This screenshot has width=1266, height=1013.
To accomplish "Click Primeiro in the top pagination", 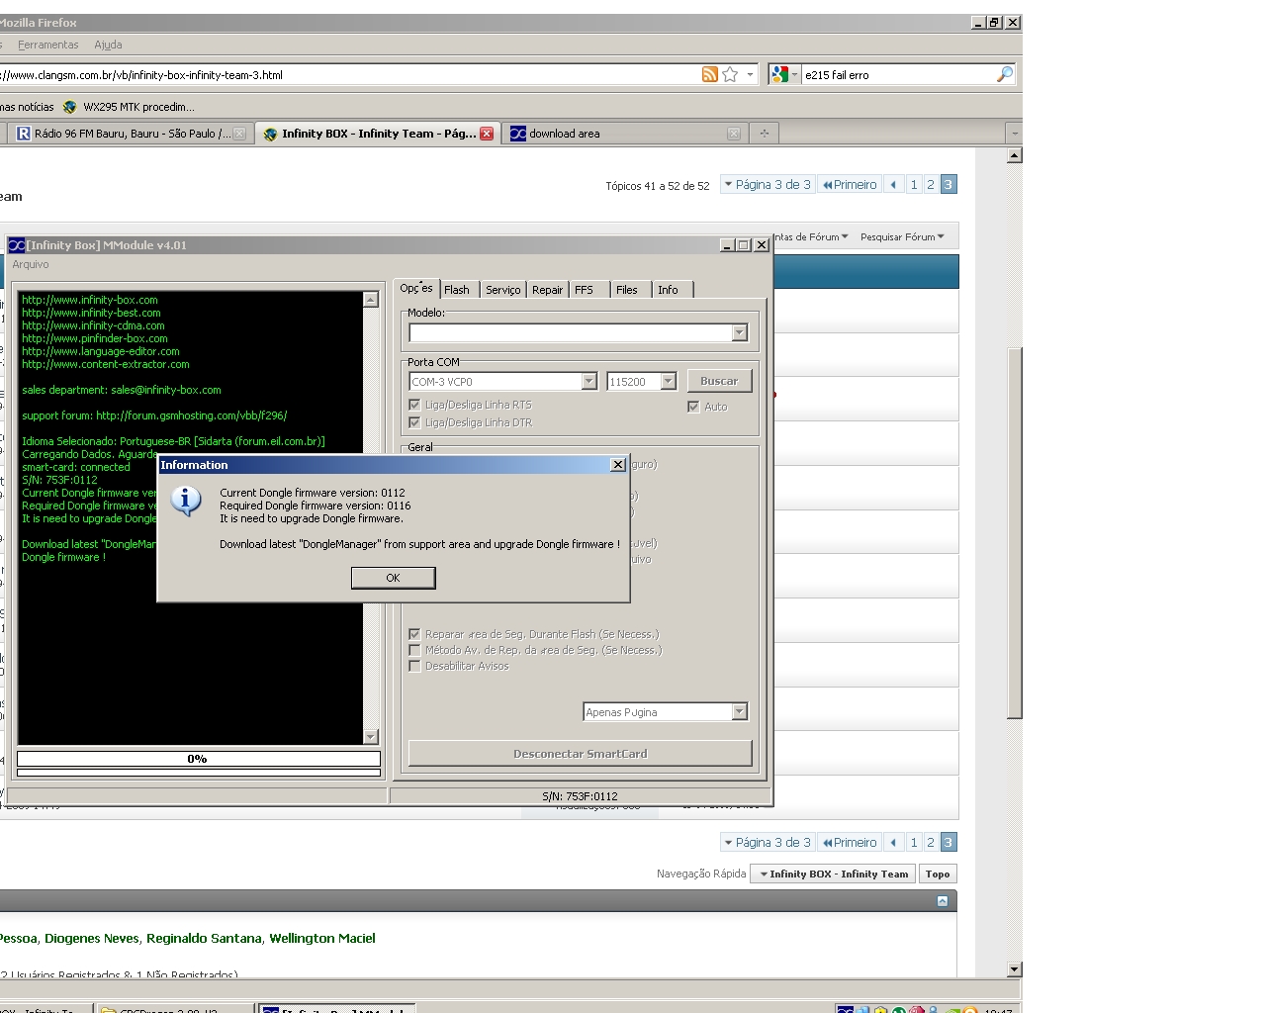I will pyautogui.click(x=850, y=185).
